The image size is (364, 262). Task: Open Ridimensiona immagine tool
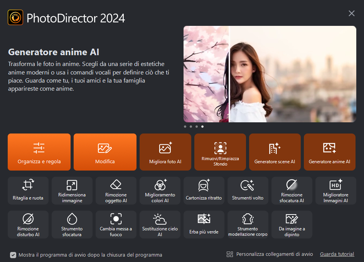coord(72,191)
